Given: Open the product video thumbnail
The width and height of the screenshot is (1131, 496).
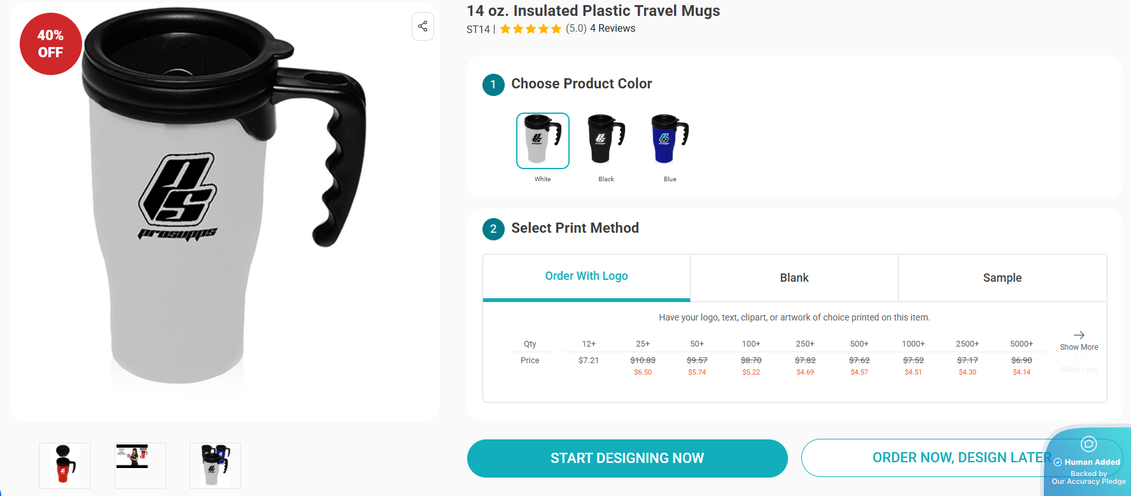Looking at the screenshot, I should tap(140, 465).
